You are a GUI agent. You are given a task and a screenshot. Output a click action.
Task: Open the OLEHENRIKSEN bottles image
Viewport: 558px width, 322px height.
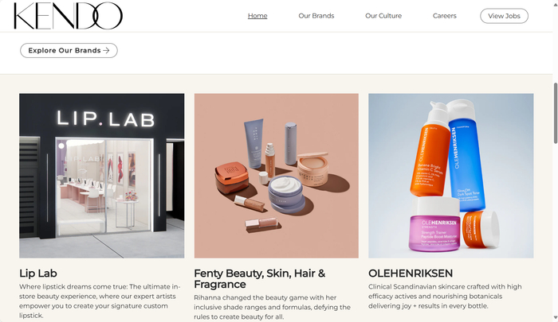click(451, 176)
